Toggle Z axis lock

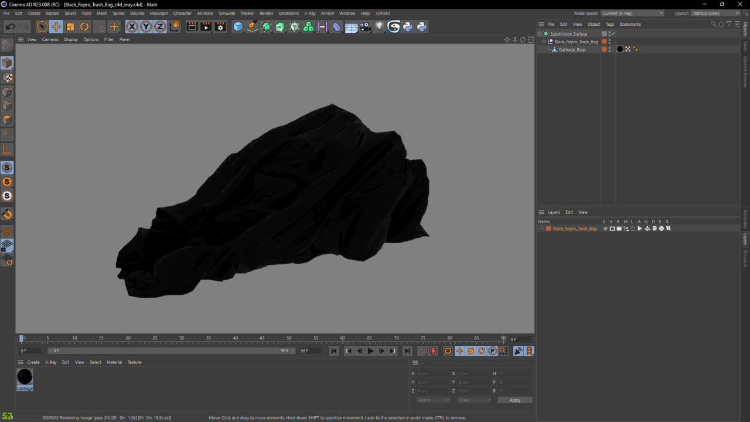pyautogui.click(x=160, y=26)
